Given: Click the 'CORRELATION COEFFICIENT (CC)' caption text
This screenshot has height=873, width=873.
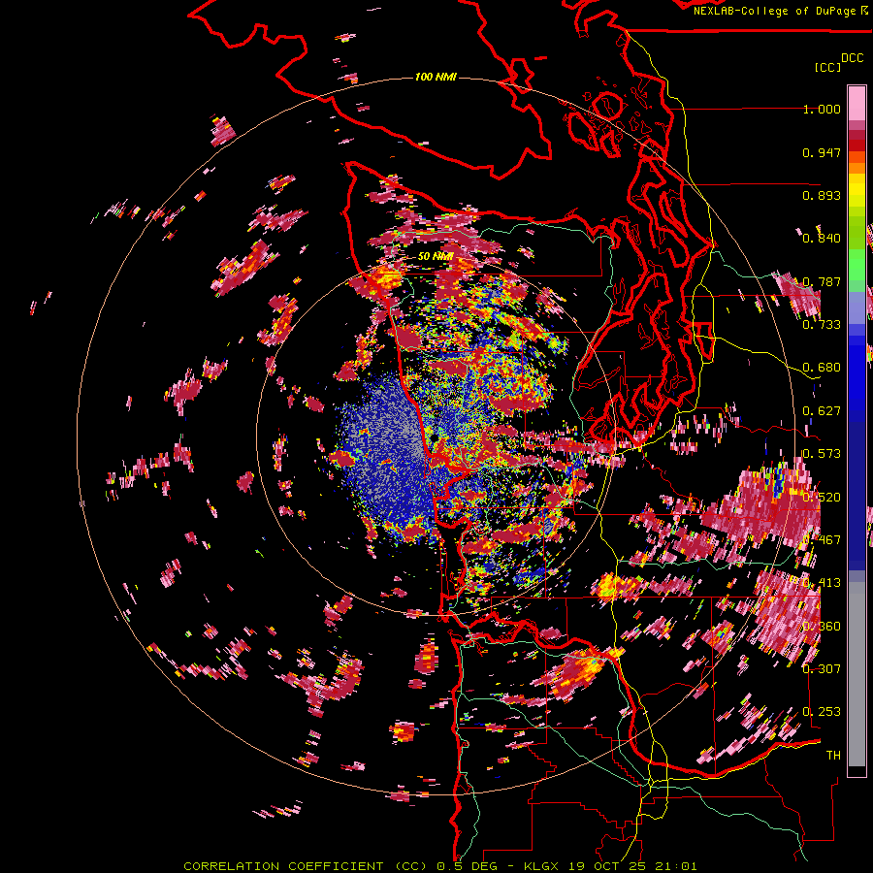Looking at the screenshot, I should (x=306, y=866).
